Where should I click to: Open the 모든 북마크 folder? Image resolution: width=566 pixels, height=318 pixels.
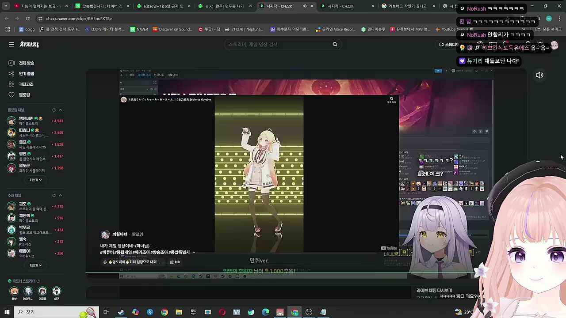(549, 30)
